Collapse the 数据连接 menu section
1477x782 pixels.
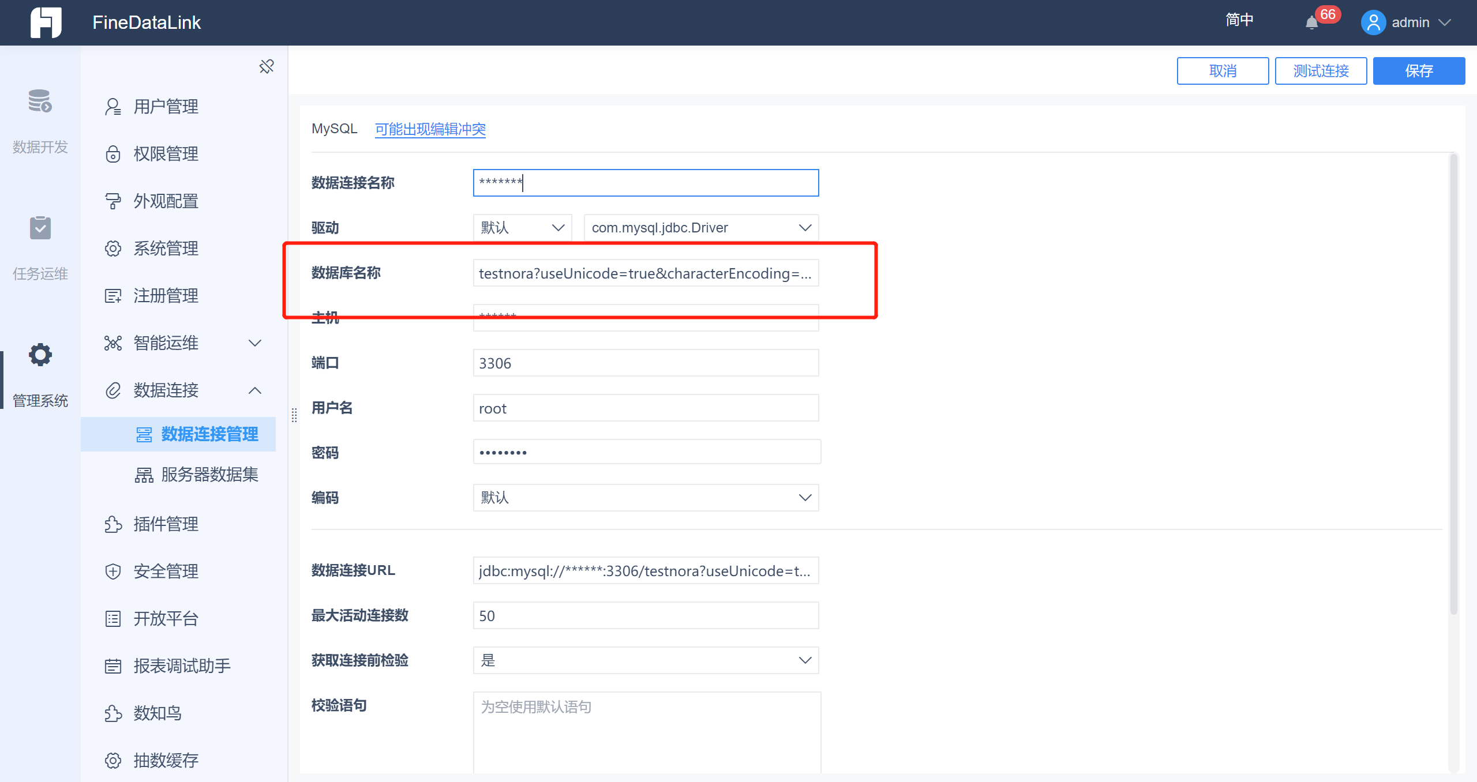(254, 390)
